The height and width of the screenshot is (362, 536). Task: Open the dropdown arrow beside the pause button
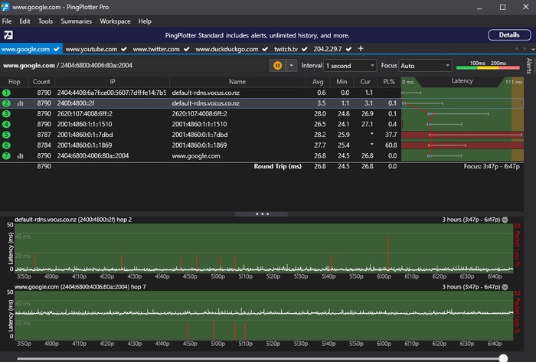[291, 66]
